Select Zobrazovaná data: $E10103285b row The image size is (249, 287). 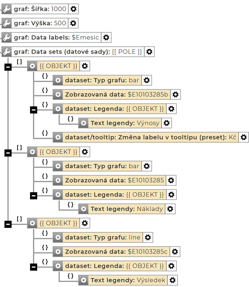click(x=116, y=94)
